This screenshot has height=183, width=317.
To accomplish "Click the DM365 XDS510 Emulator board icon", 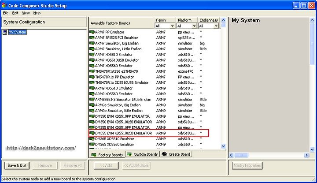I will click(x=92, y=138).
